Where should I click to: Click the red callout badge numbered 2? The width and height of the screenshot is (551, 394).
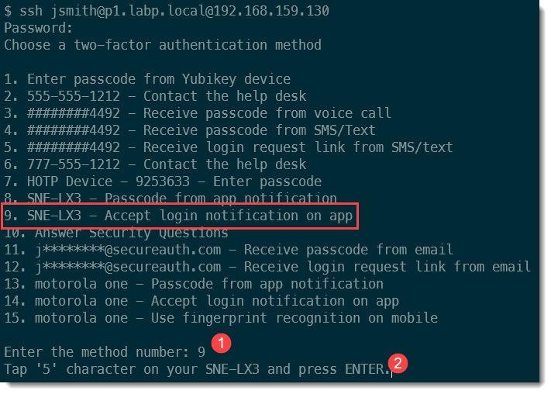398,362
